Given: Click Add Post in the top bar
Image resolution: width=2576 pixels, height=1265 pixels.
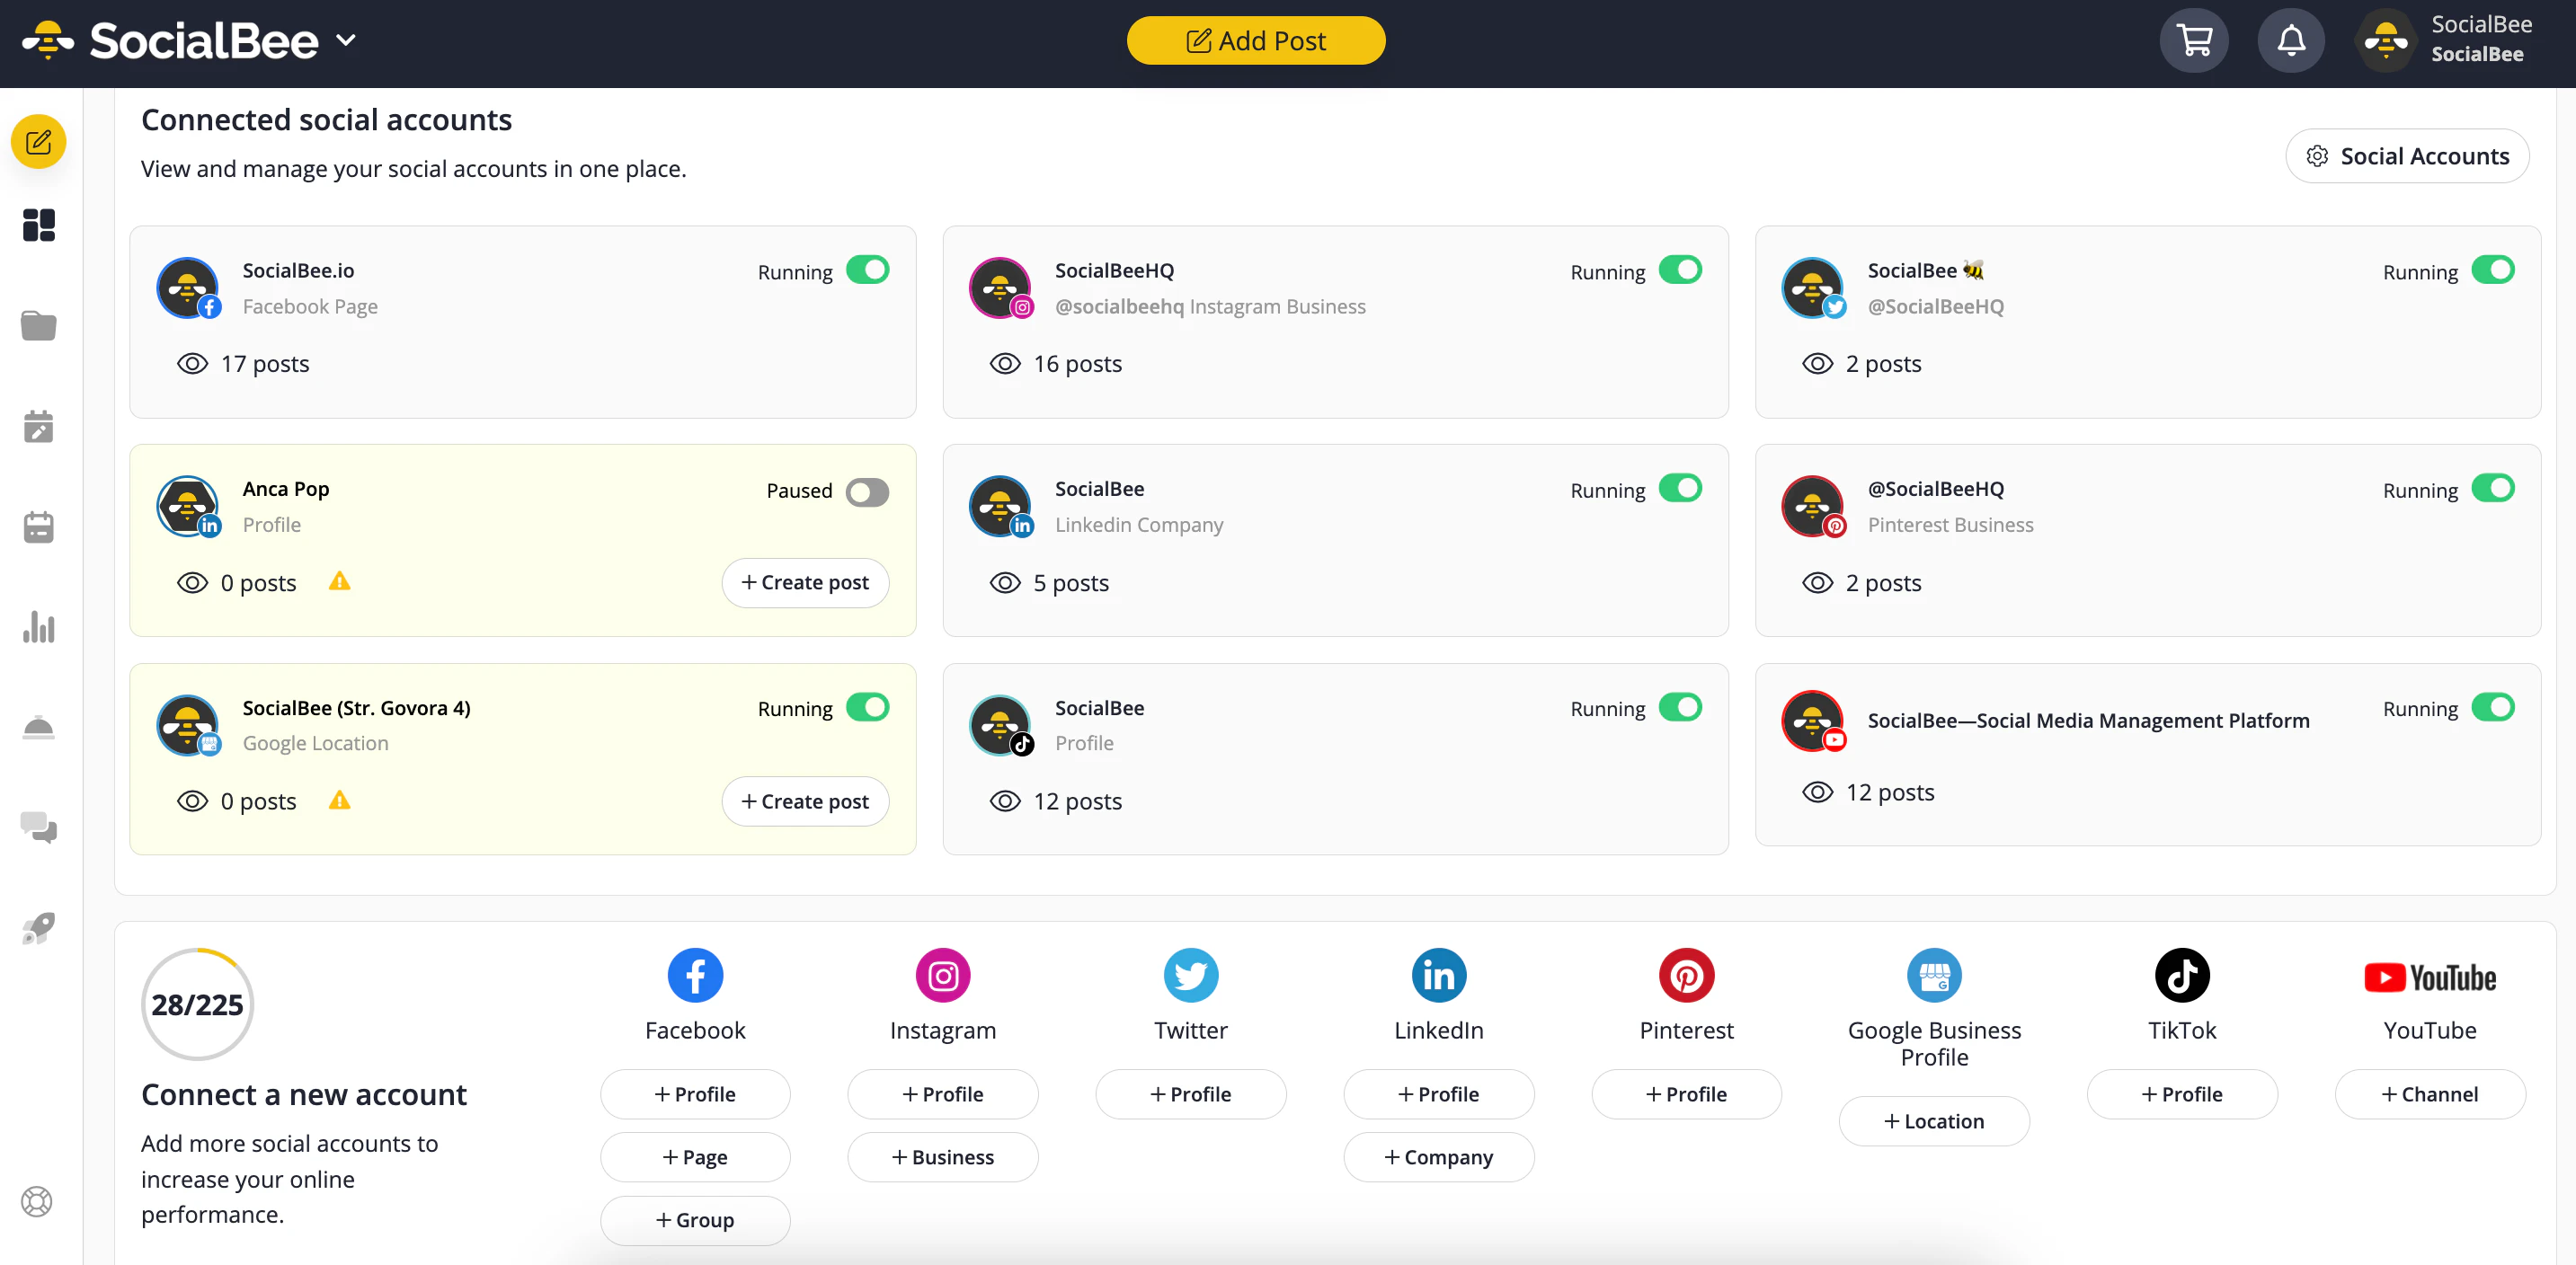Looking at the screenshot, I should (1256, 40).
